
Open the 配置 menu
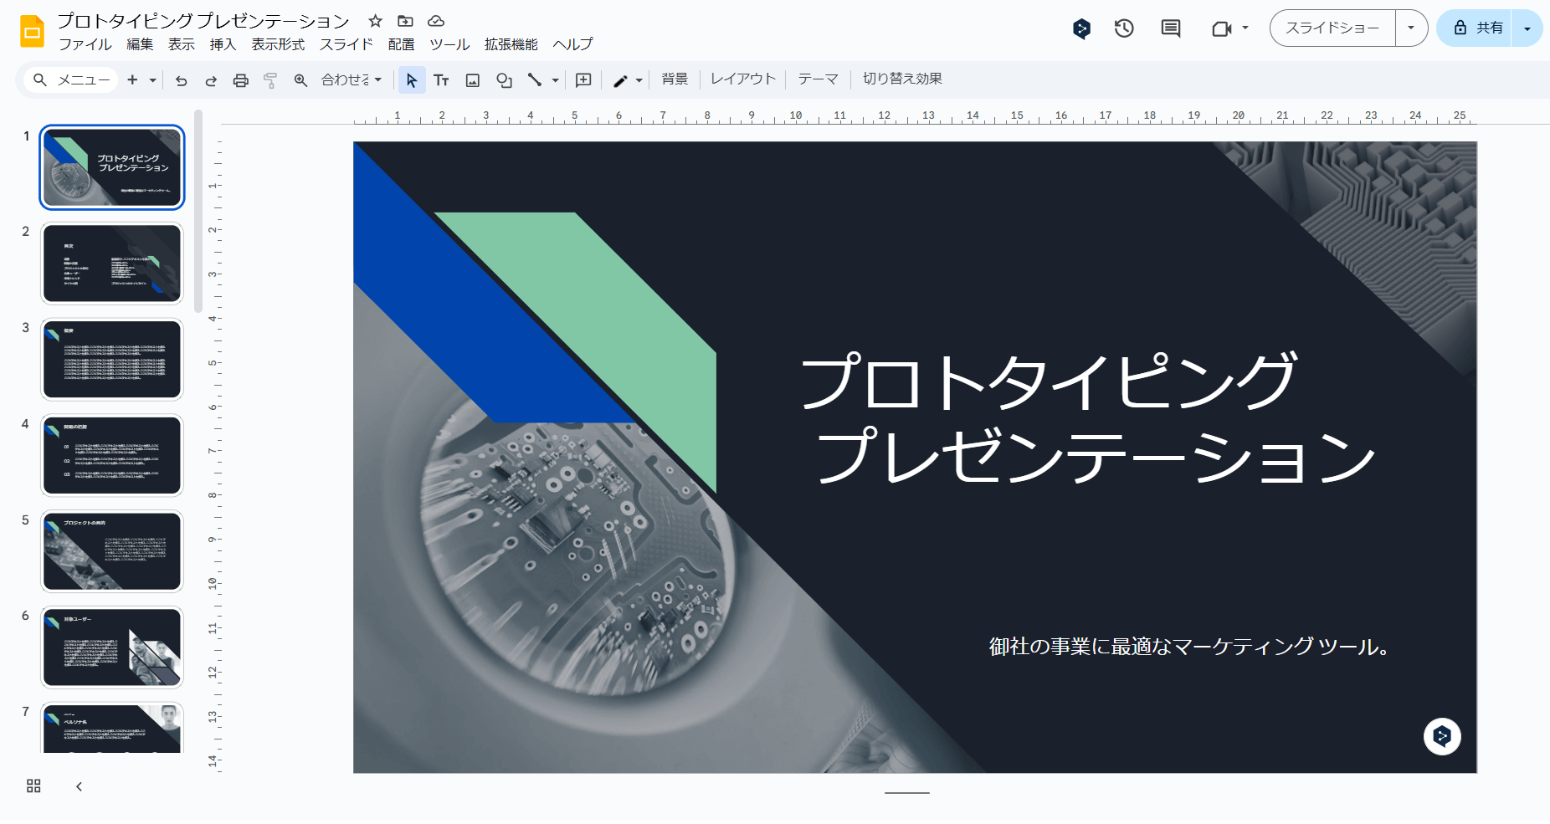coord(402,44)
